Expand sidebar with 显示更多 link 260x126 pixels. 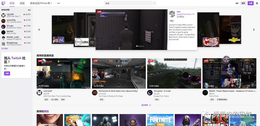(x=5, y=49)
